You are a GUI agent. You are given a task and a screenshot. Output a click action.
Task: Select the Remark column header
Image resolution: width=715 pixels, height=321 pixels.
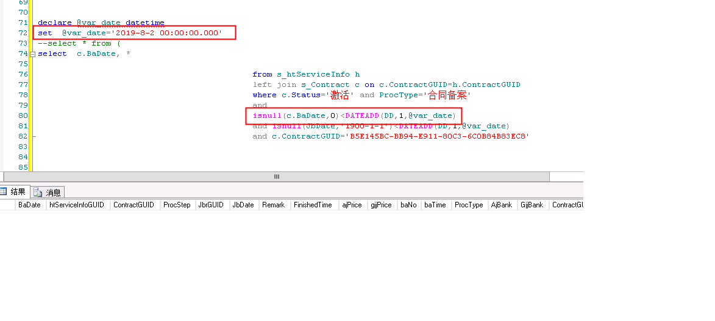(x=274, y=205)
